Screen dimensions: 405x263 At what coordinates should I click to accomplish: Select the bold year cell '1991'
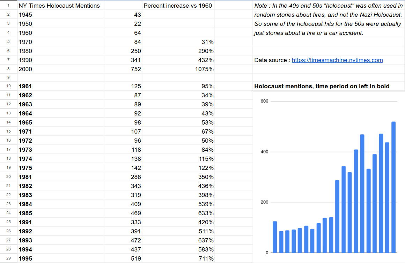click(x=61, y=222)
